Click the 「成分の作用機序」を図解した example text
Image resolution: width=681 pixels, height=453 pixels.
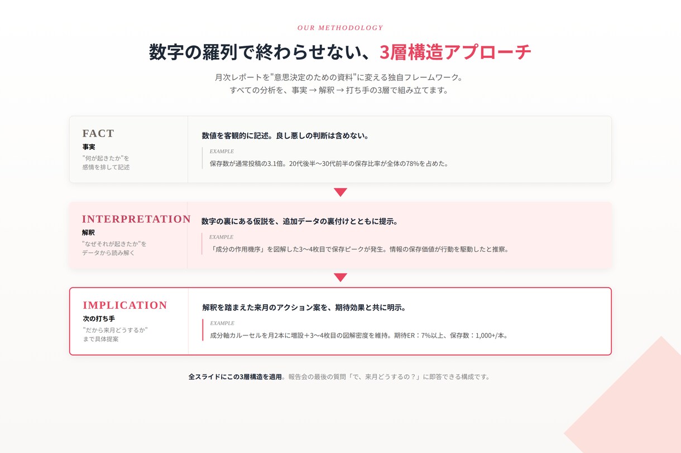tap(359, 250)
